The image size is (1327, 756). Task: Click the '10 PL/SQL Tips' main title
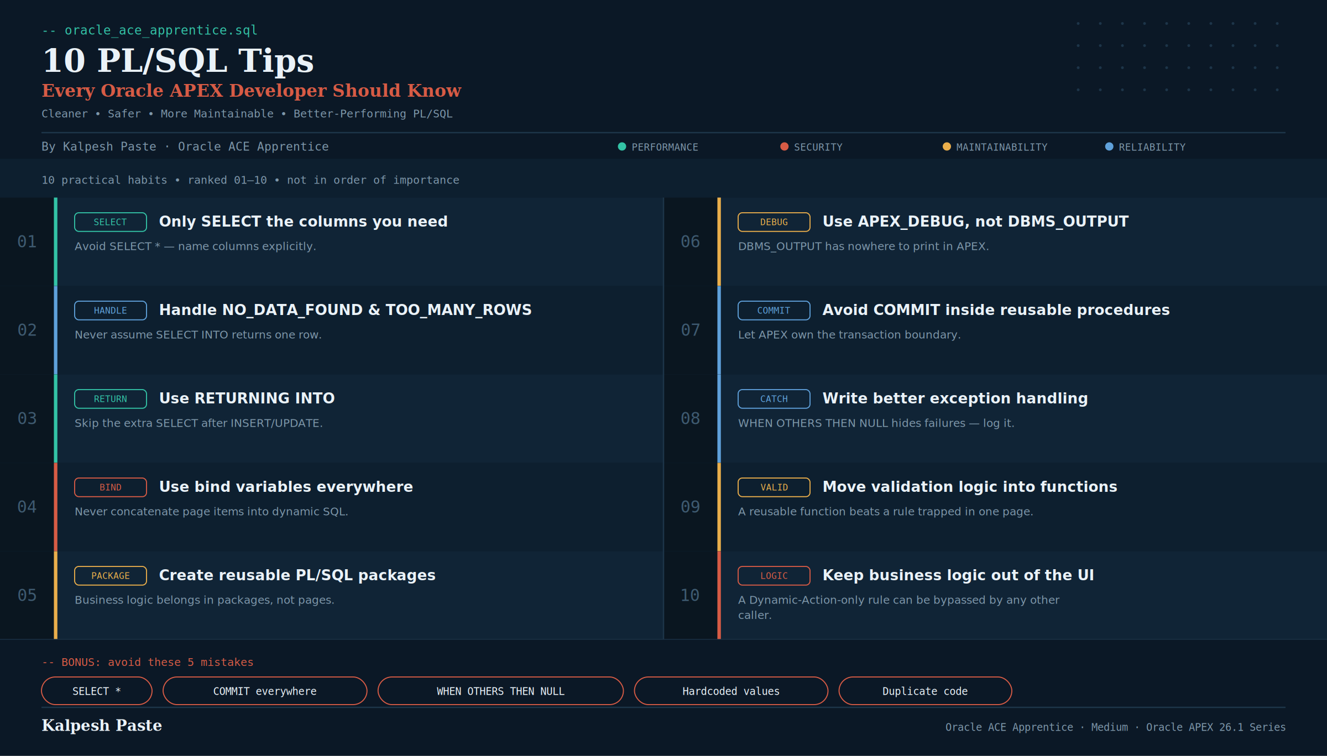(x=178, y=60)
